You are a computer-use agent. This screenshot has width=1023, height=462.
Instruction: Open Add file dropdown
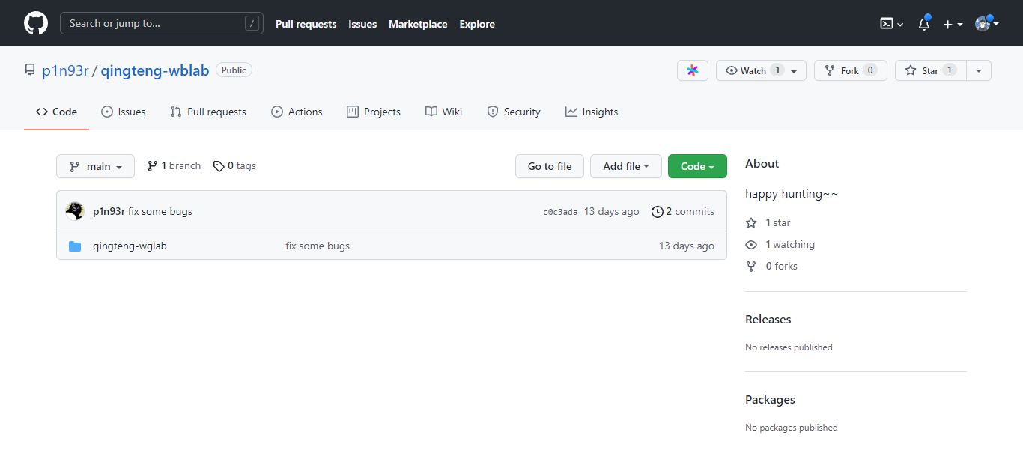pyautogui.click(x=626, y=166)
